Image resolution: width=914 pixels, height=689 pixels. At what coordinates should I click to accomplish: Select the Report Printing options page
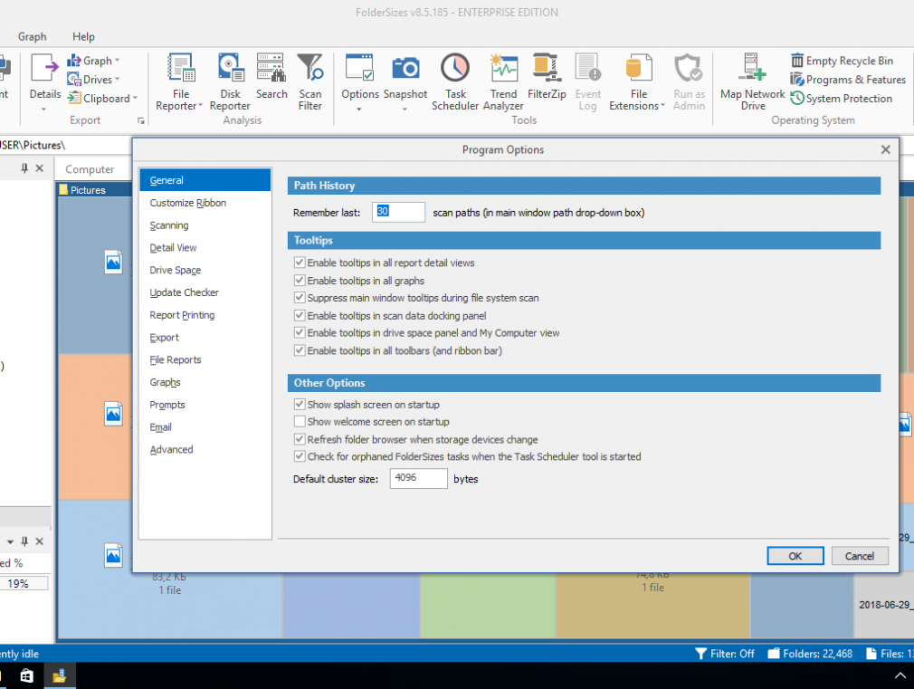coord(205,315)
